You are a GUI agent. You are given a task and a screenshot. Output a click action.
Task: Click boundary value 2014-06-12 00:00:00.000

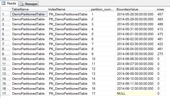135,88
